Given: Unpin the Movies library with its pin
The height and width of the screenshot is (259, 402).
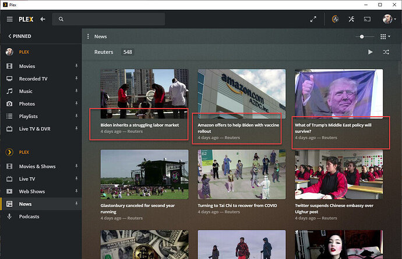Looking at the screenshot, I should click(76, 66).
